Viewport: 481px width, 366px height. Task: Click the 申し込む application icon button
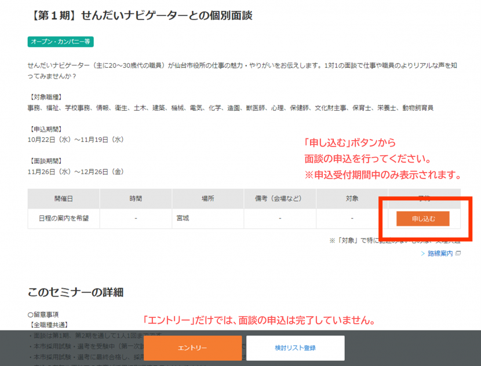point(422,219)
